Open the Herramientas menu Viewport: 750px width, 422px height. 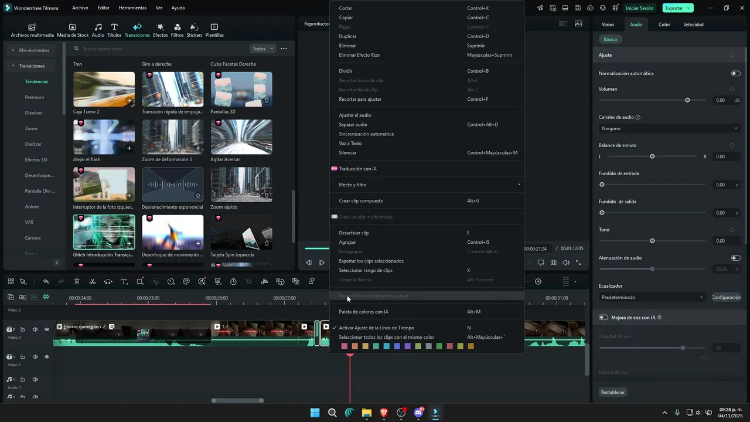pos(132,8)
